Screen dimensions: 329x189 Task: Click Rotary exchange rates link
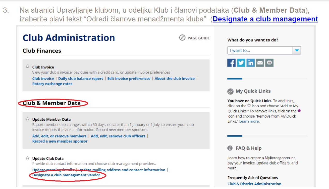[x=52, y=84]
